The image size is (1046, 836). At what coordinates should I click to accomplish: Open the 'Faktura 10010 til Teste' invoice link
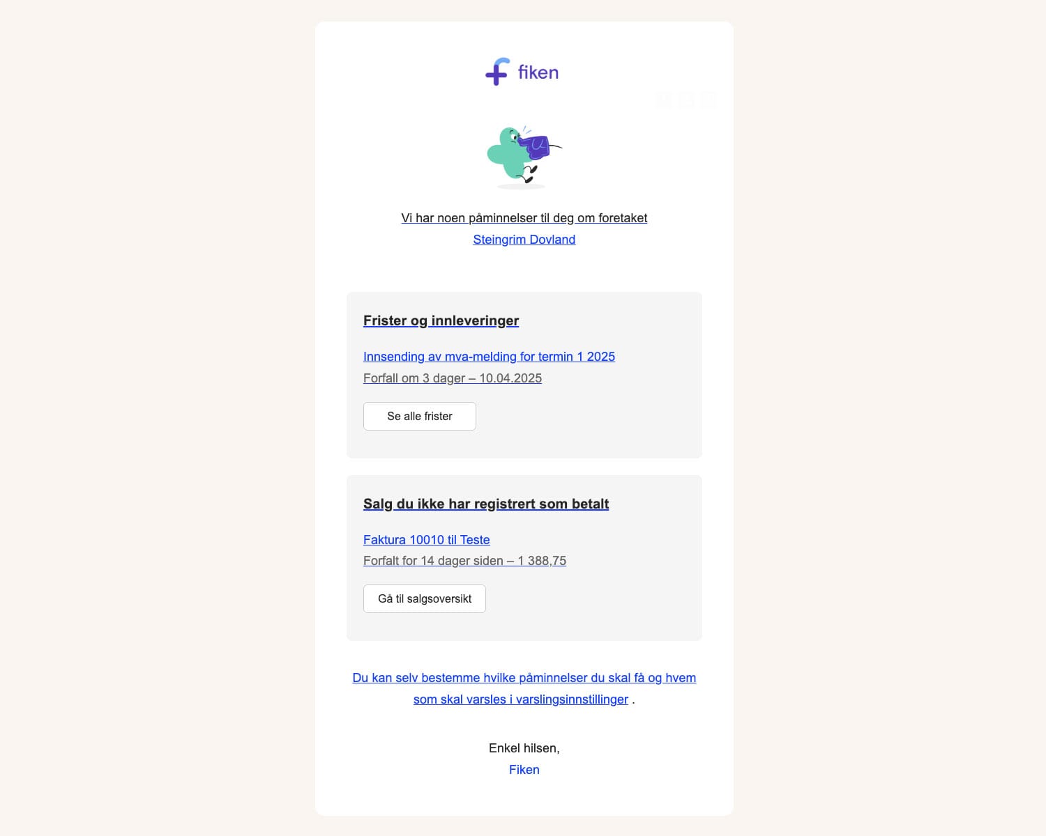pyautogui.click(x=427, y=540)
